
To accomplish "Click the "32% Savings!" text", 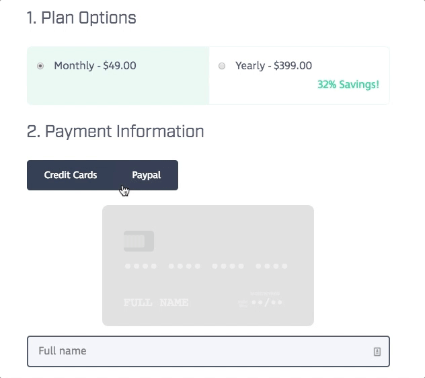I will (348, 85).
